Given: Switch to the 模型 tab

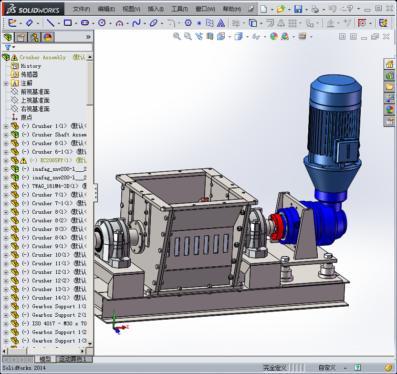Looking at the screenshot, I should coord(45,359).
